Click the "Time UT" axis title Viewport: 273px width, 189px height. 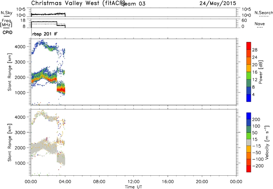(x=133, y=187)
